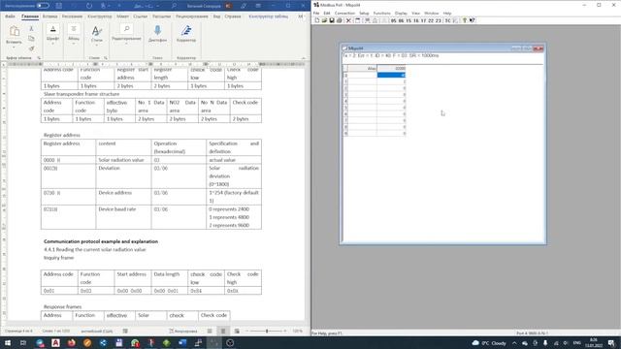Click function 23 button in Modbus Poll toolbar
Screen dimensions: 621x349
439,20
